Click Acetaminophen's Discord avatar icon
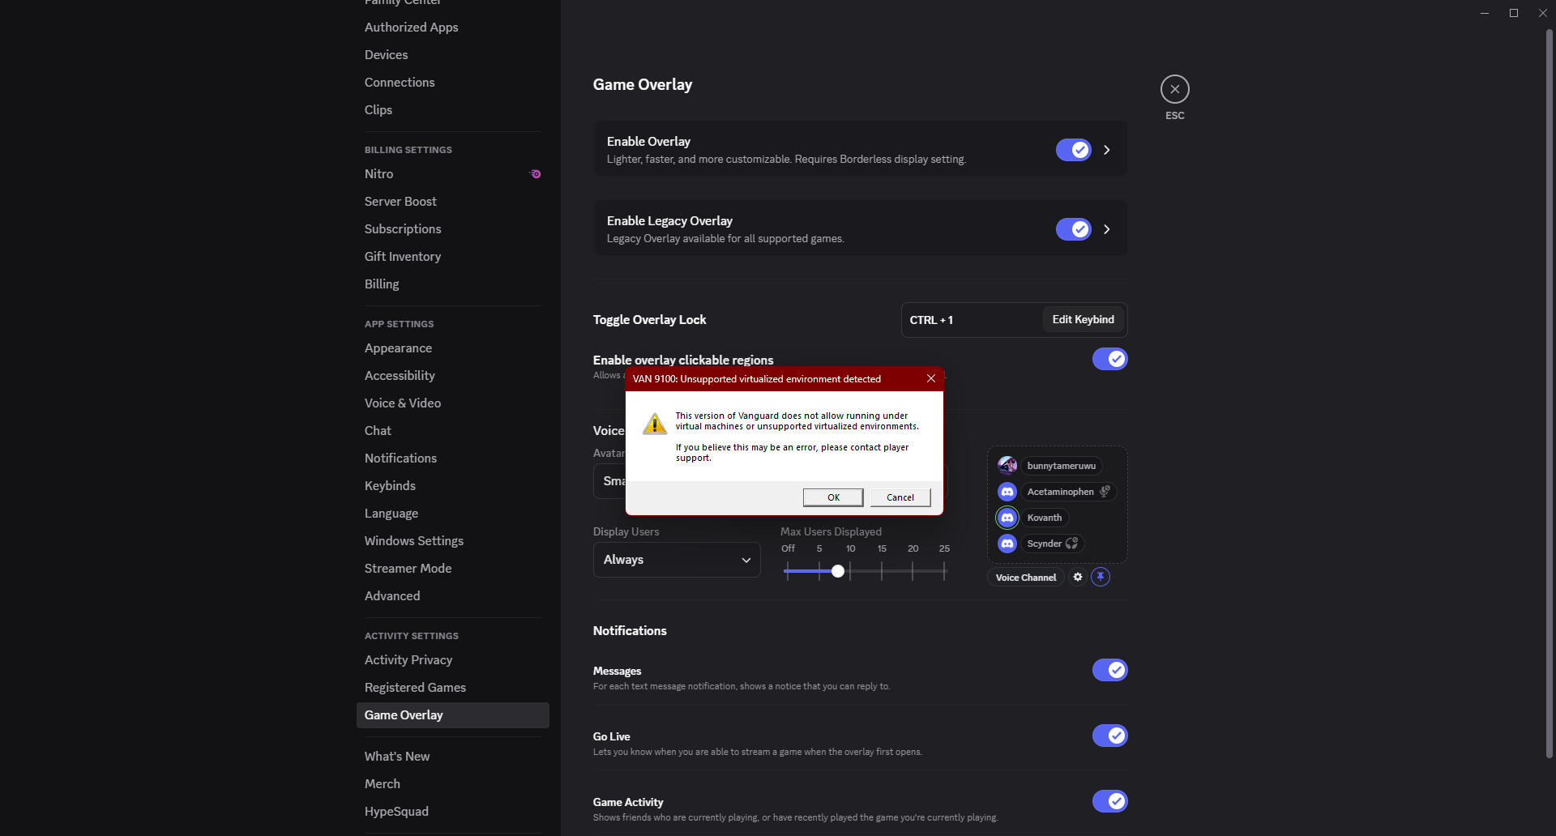The height and width of the screenshot is (836, 1556). click(x=1007, y=492)
